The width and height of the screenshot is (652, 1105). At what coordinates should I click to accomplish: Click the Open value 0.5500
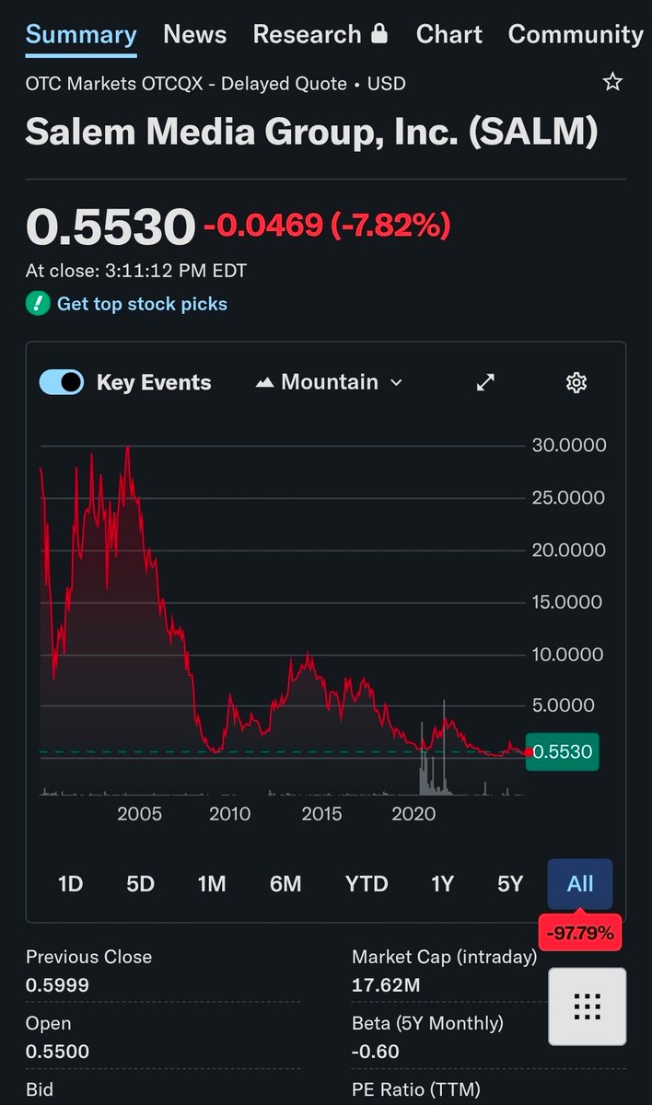(57, 1052)
